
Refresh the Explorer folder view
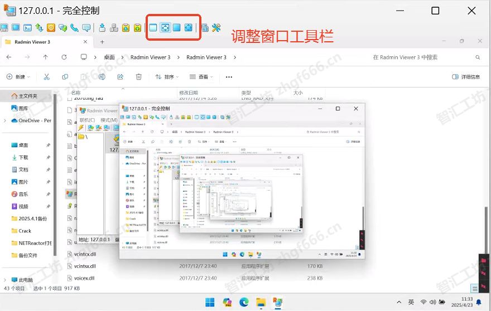tap(64, 57)
